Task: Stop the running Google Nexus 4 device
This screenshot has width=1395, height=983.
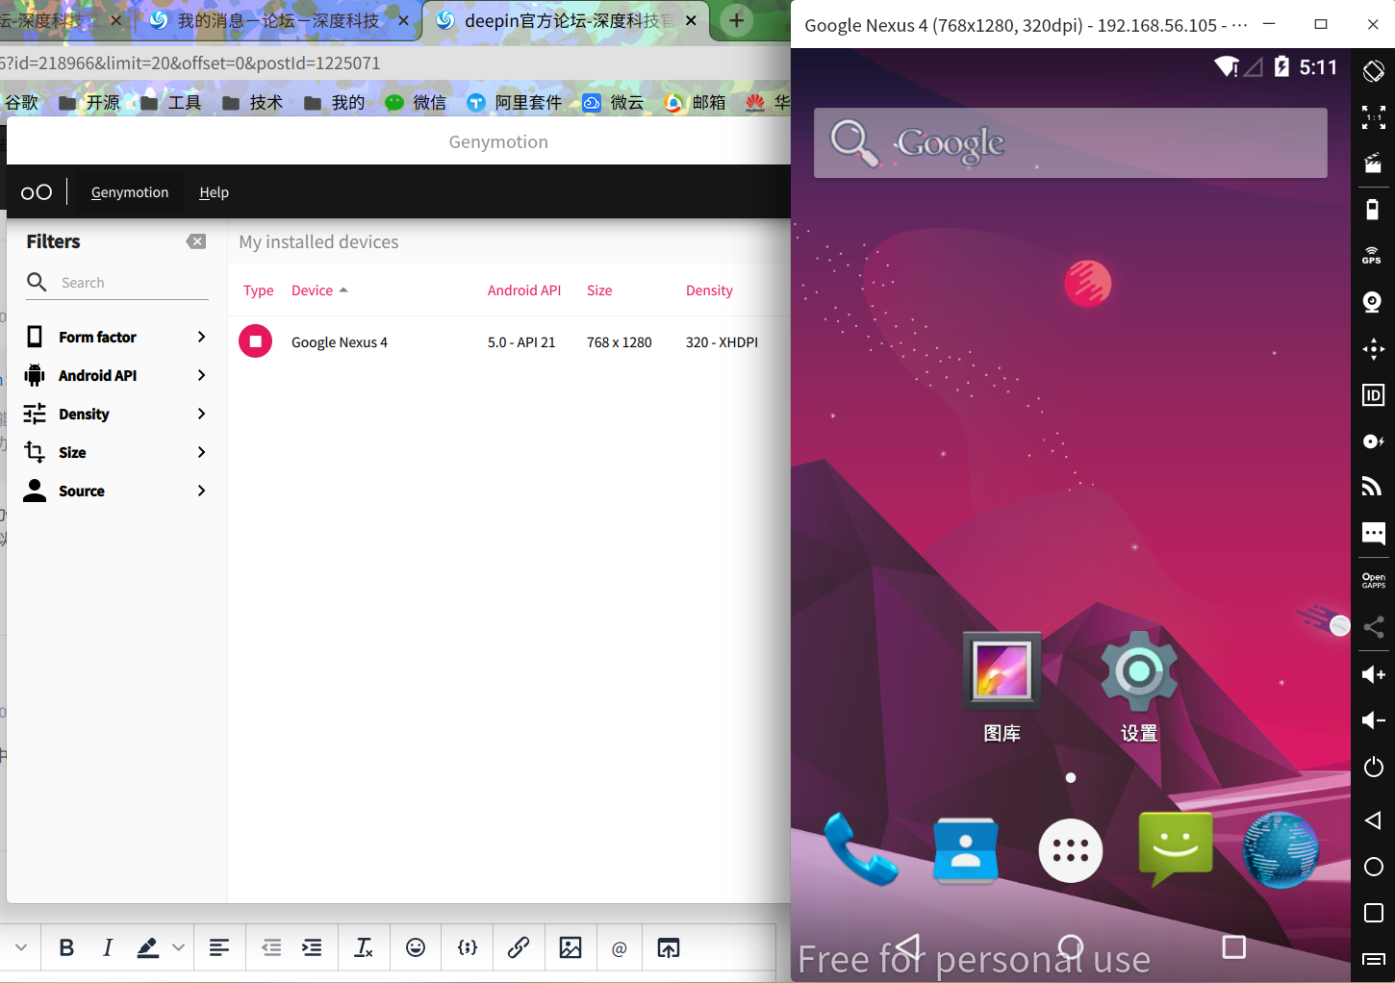Action: click(x=256, y=341)
